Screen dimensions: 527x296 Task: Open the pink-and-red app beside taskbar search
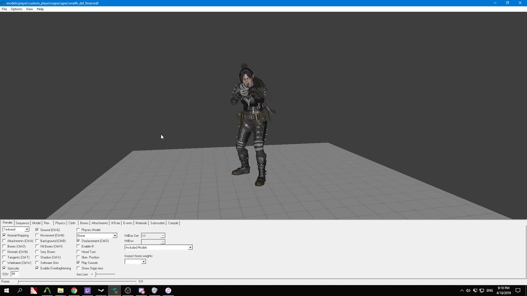34,291
